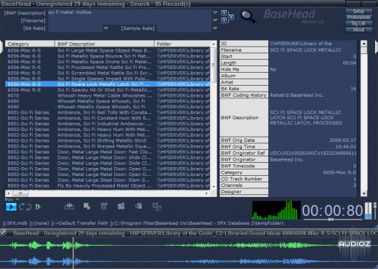Screen dimensions: 378x269
Task: Open the Filename search dropdown arrow
Action: [215, 20]
